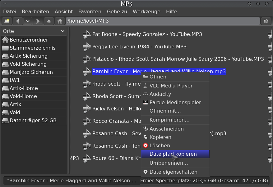Choose VLC Media Player from context menu
273x187 pixels.
coord(171,86)
